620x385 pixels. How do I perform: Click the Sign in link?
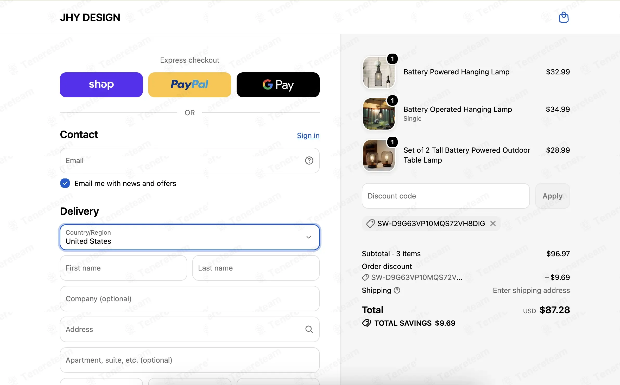pyautogui.click(x=308, y=136)
